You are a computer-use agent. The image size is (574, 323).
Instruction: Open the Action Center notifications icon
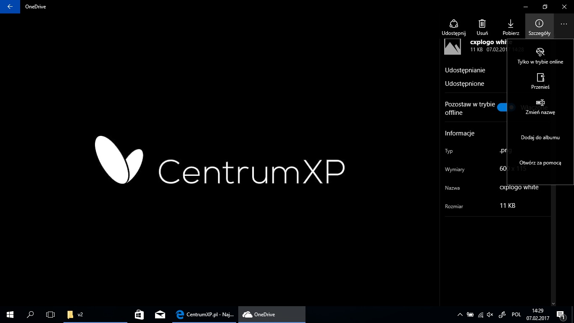point(560,314)
